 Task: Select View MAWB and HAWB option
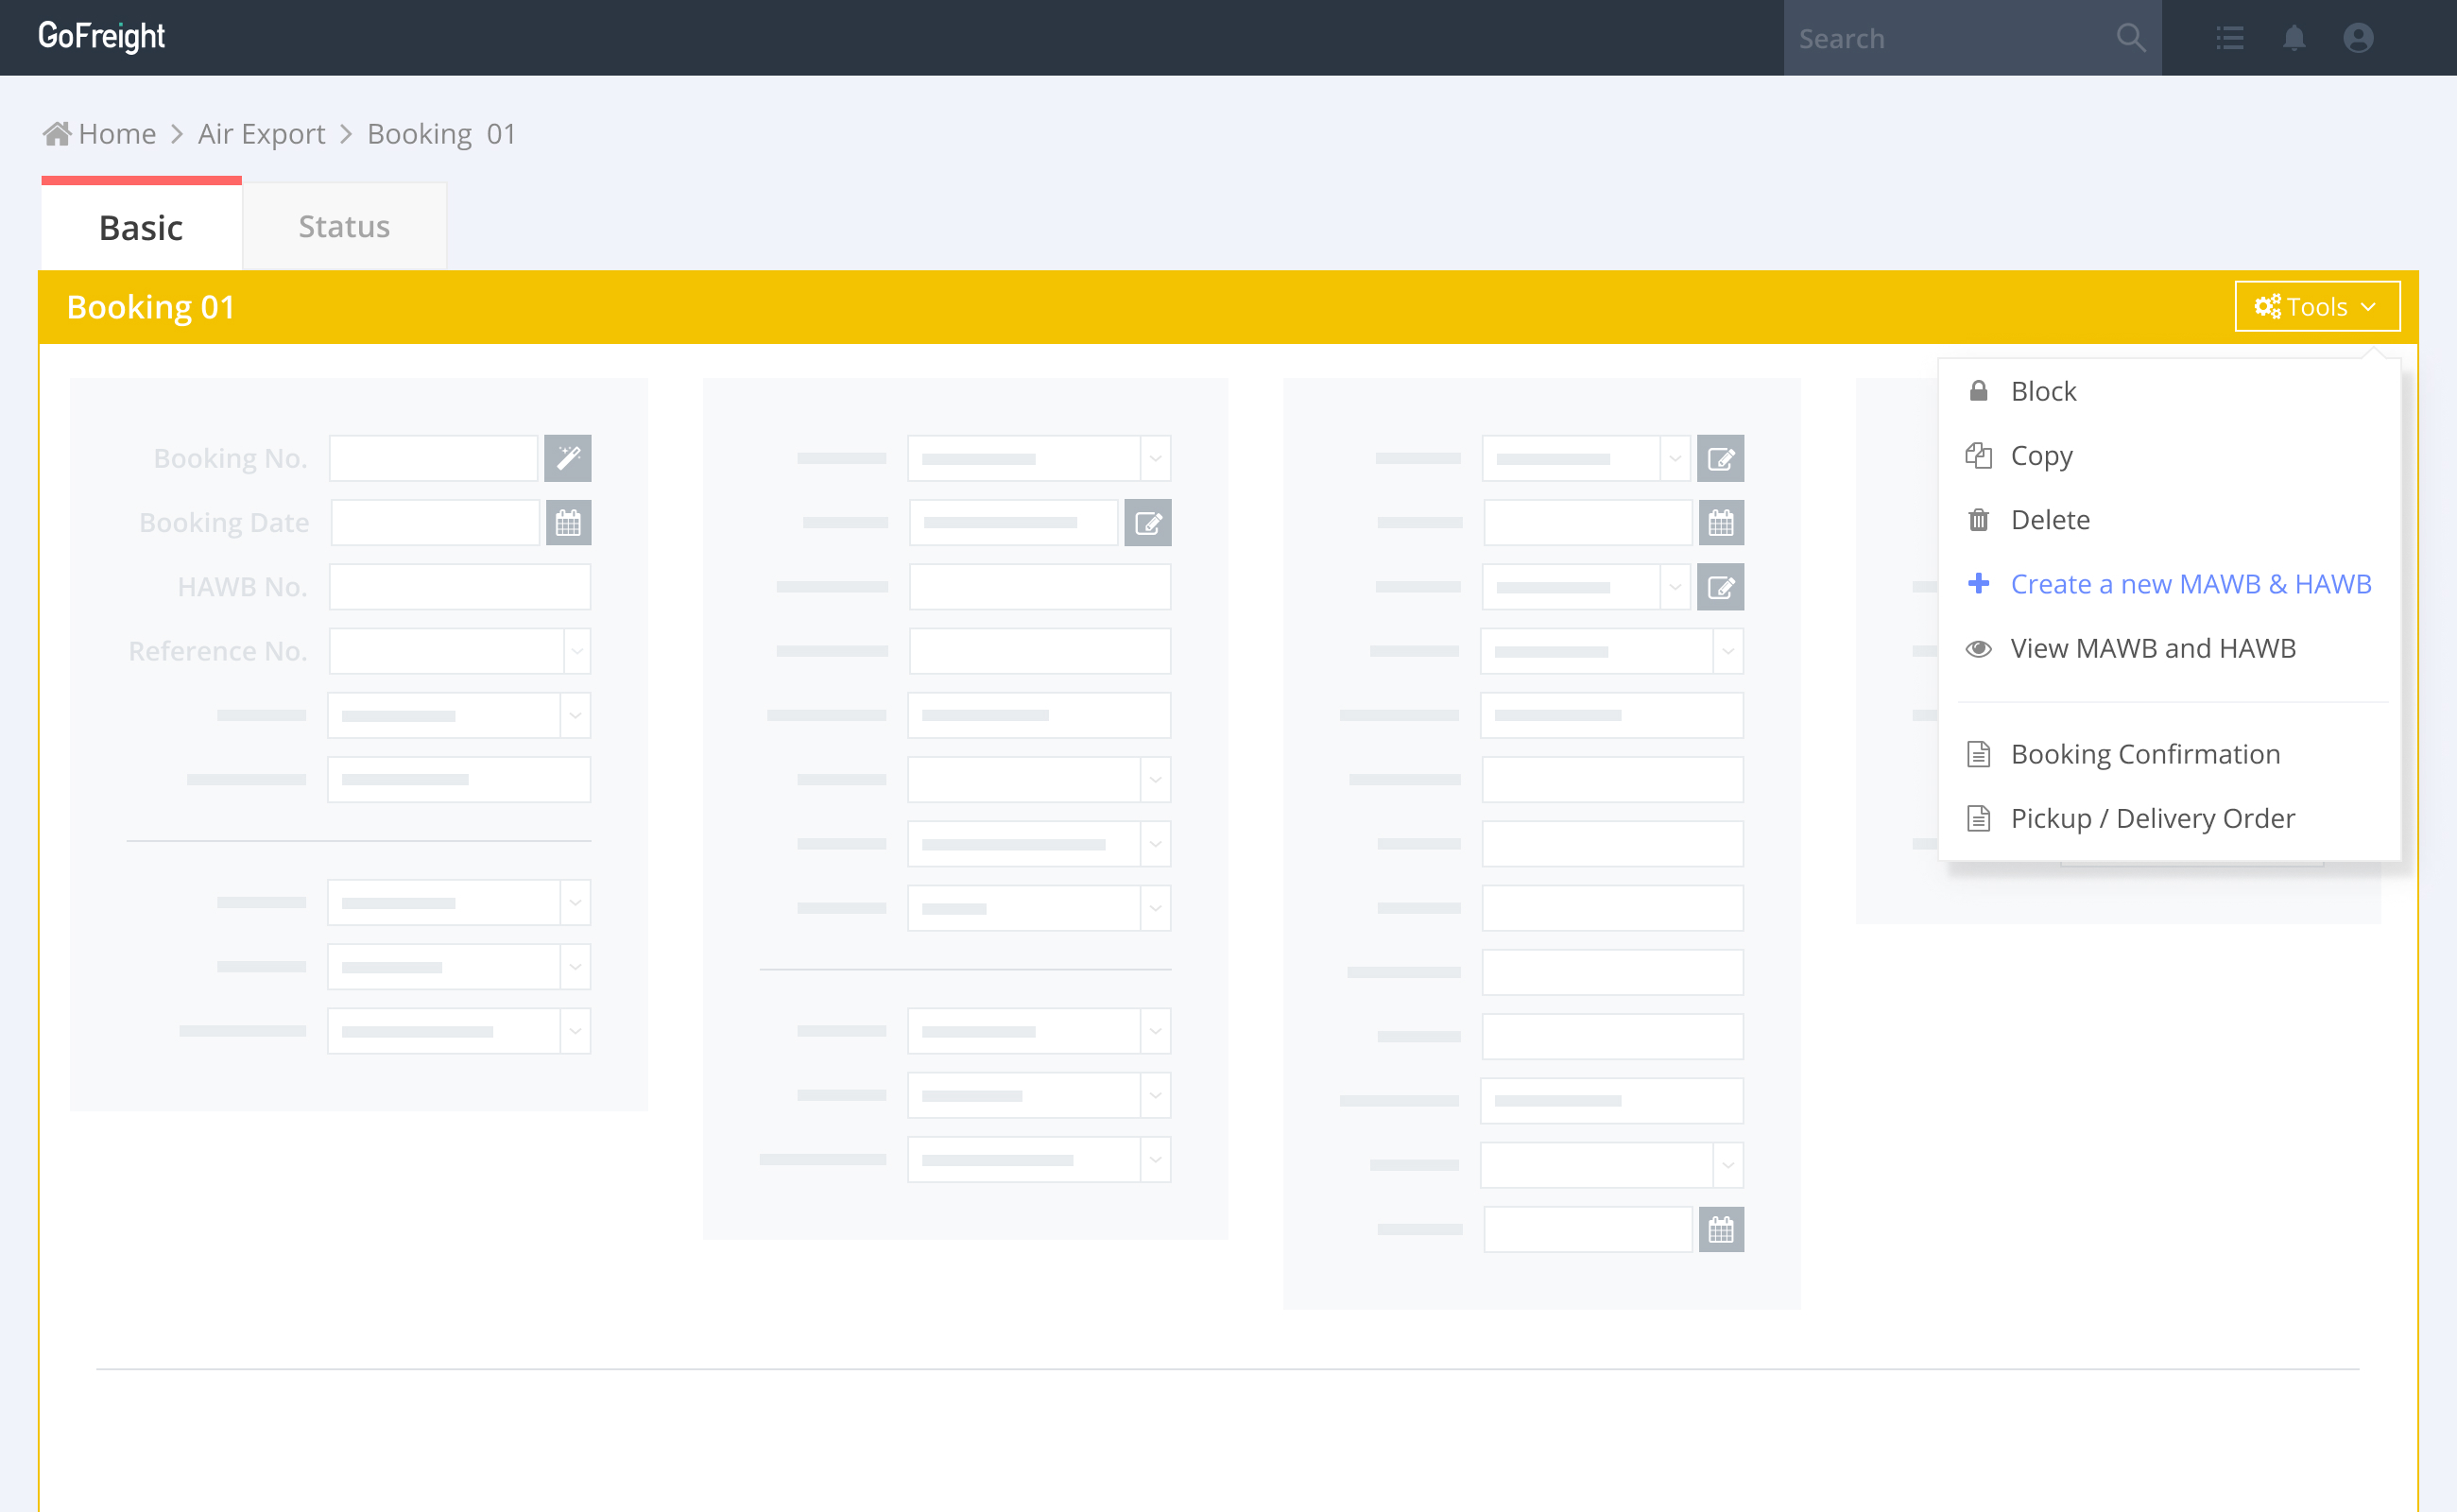tap(2152, 648)
